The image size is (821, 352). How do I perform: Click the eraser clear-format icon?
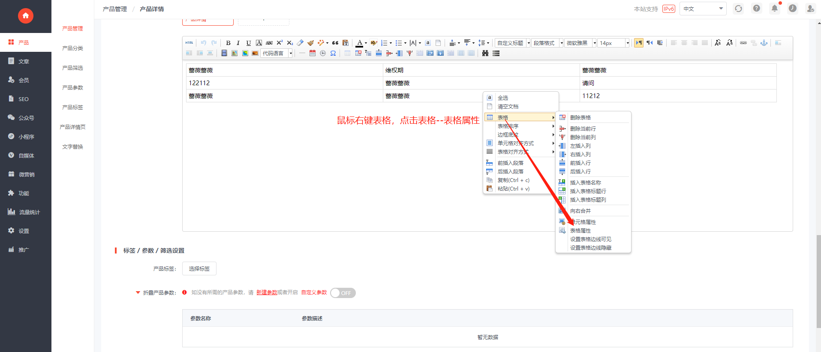300,43
